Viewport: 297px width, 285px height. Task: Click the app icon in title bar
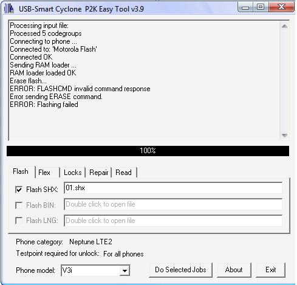(9, 9)
